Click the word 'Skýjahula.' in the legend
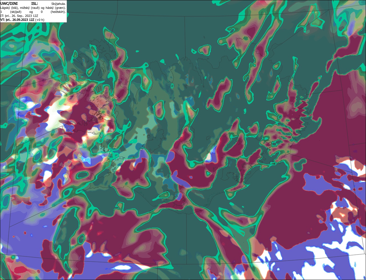 tap(59, 4)
